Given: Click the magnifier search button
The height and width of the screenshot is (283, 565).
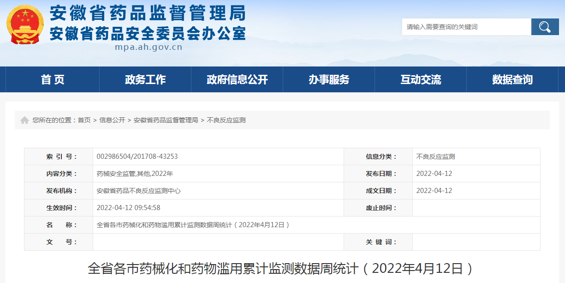Looking at the screenshot, I should coord(545,27).
